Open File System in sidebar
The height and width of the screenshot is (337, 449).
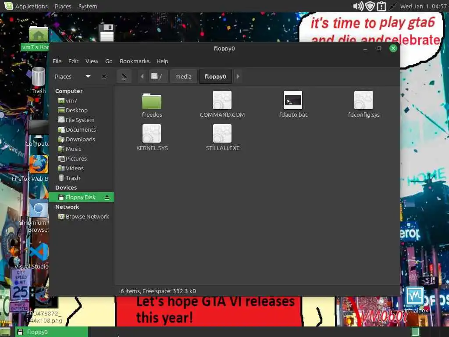click(82, 120)
